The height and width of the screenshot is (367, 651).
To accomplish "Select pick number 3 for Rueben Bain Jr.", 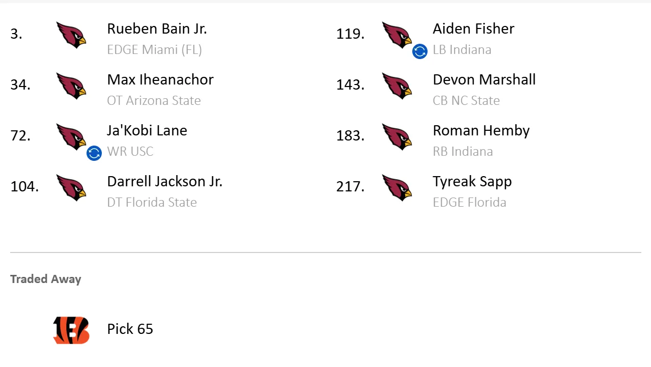I will point(16,34).
